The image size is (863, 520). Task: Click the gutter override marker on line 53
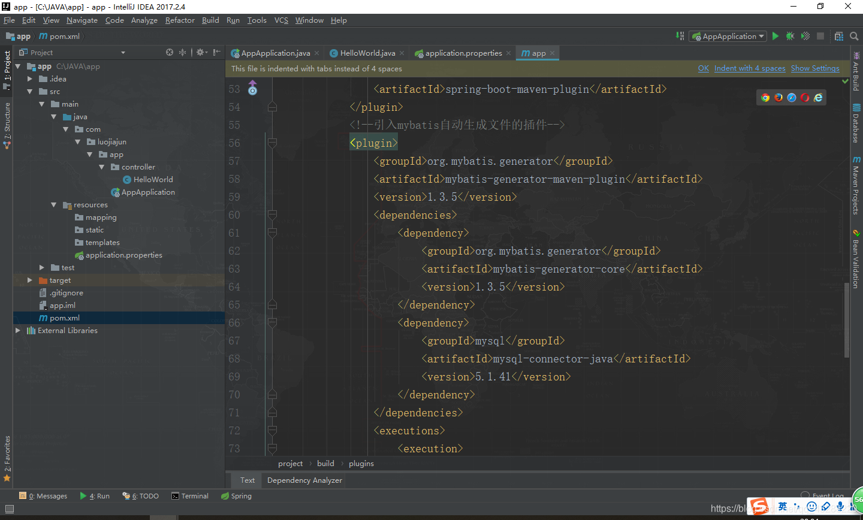click(252, 88)
